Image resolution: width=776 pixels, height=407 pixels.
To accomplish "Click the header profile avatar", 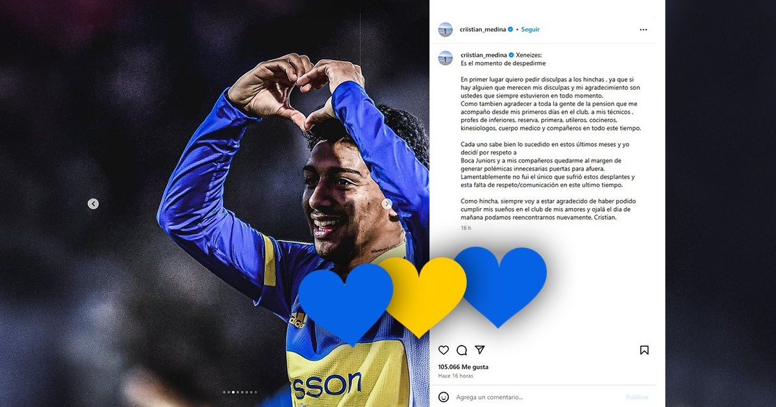I will click(446, 29).
